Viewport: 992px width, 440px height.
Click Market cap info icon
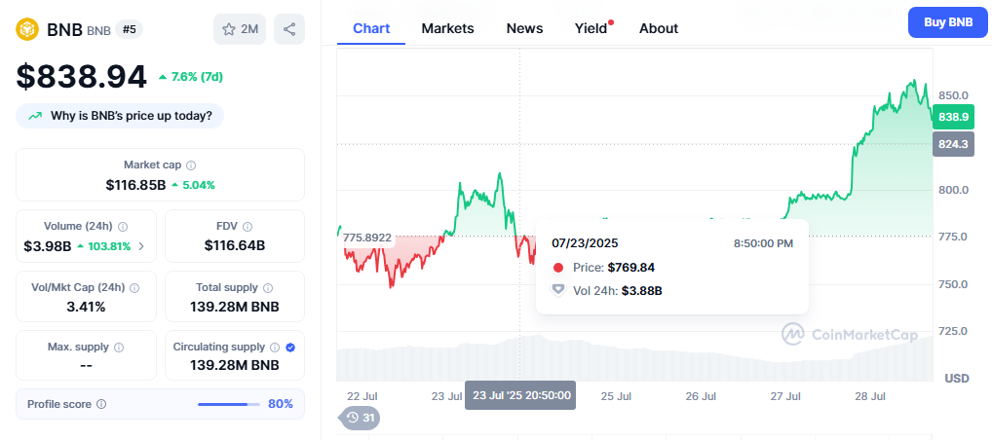pyautogui.click(x=191, y=165)
